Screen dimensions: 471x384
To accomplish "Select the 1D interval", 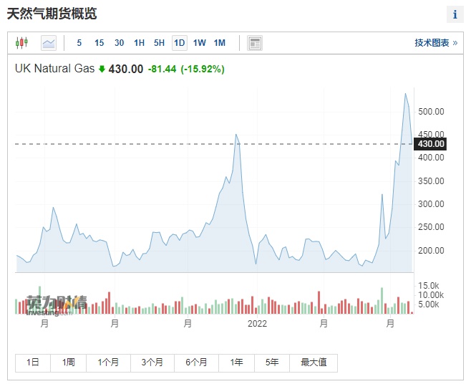I will point(179,43).
